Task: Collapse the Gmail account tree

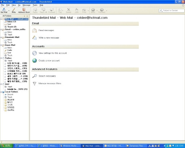Action: pyautogui.click(x=1, y=30)
